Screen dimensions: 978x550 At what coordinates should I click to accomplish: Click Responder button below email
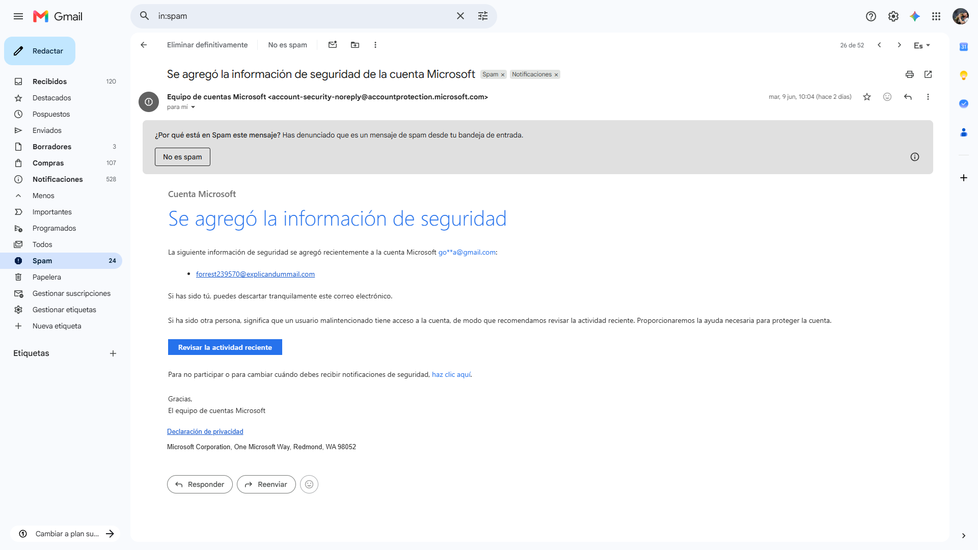pyautogui.click(x=200, y=484)
